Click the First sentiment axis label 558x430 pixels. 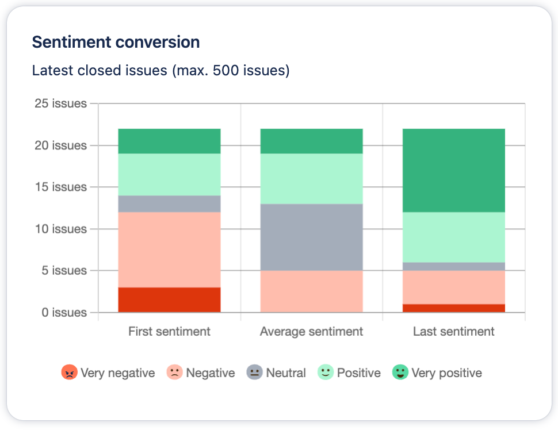(169, 332)
